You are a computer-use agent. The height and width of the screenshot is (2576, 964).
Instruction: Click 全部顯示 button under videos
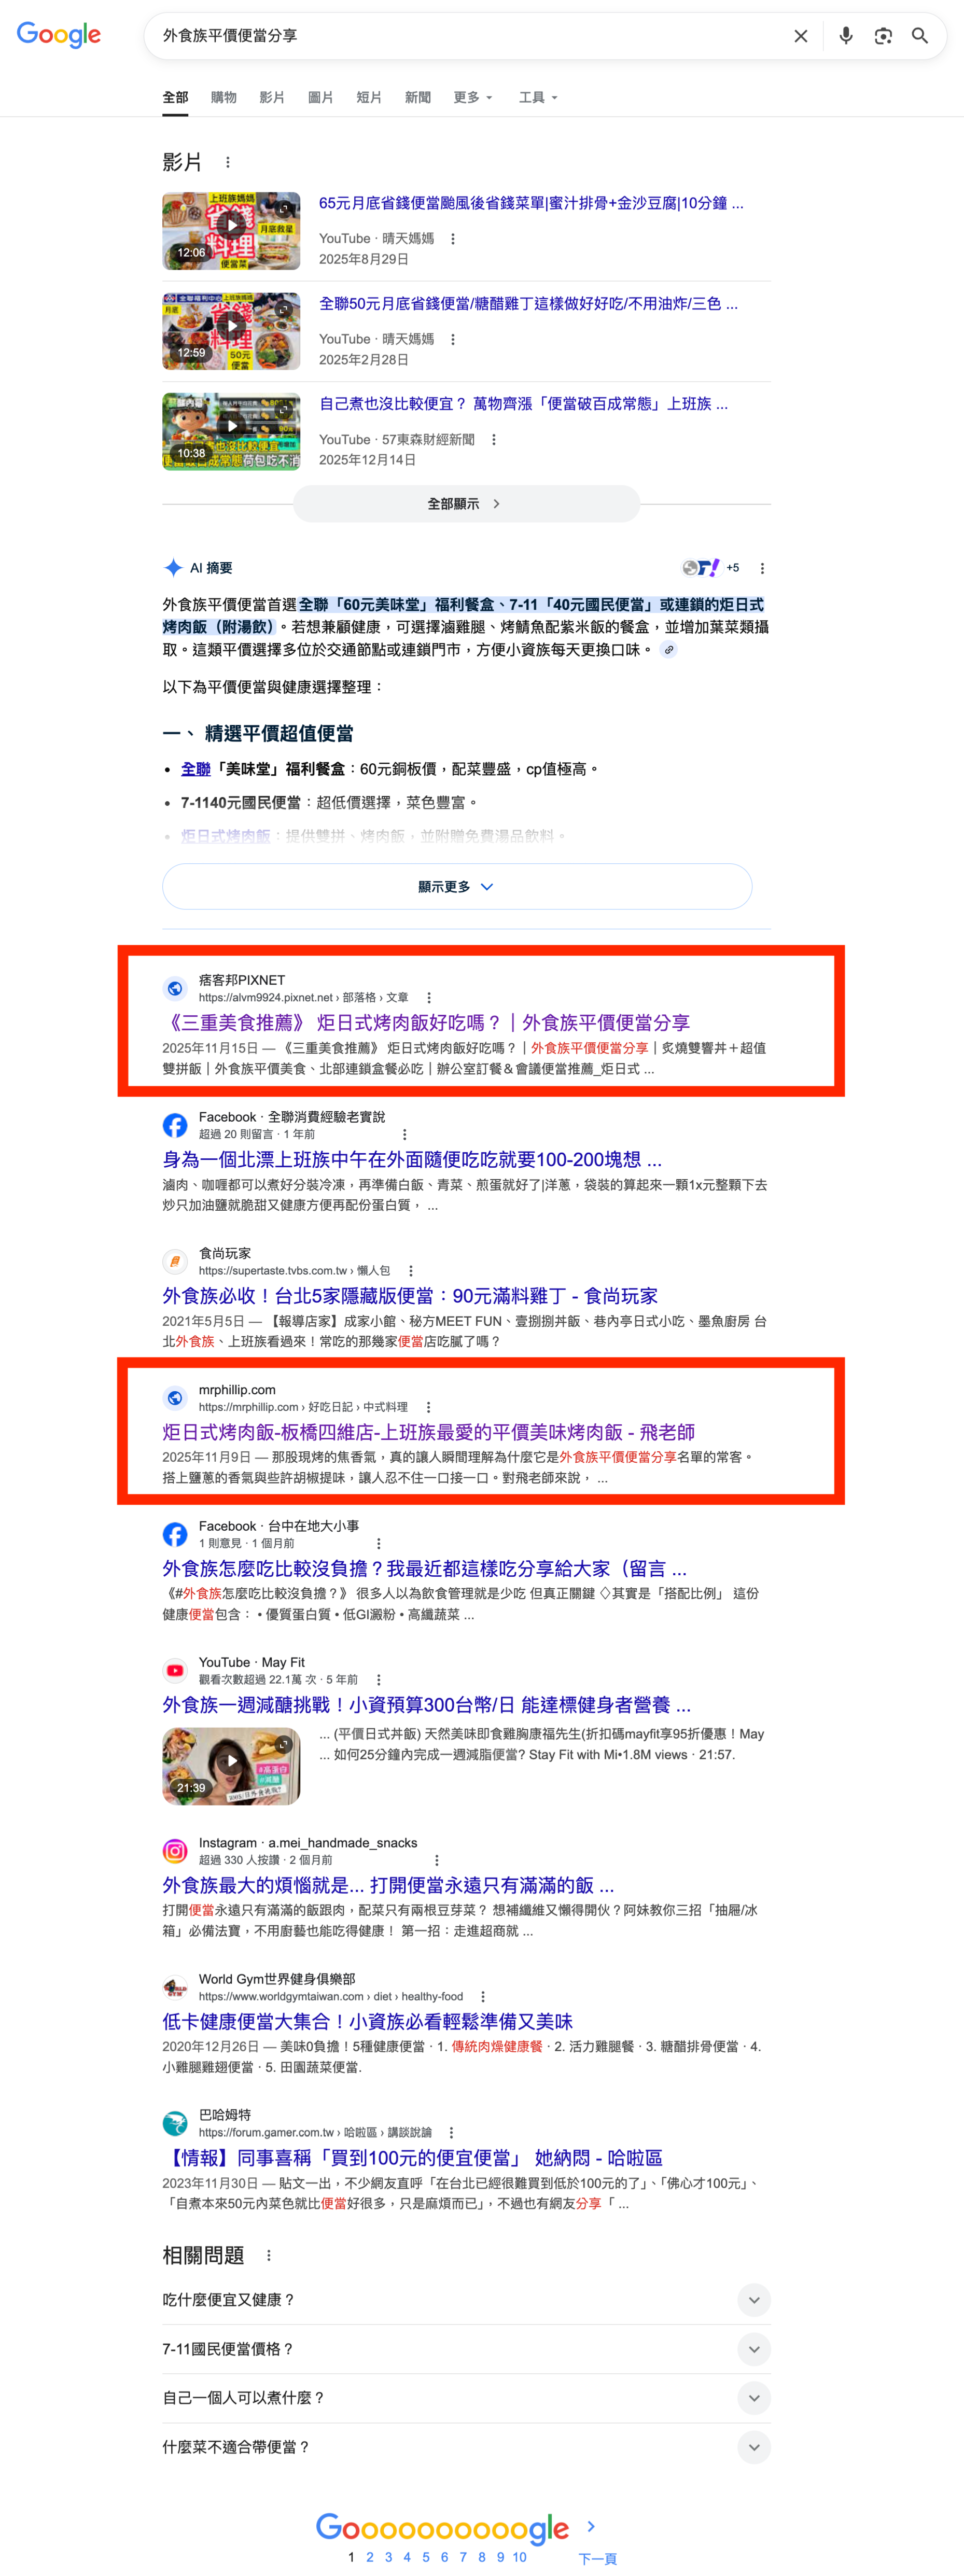click(x=466, y=504)
